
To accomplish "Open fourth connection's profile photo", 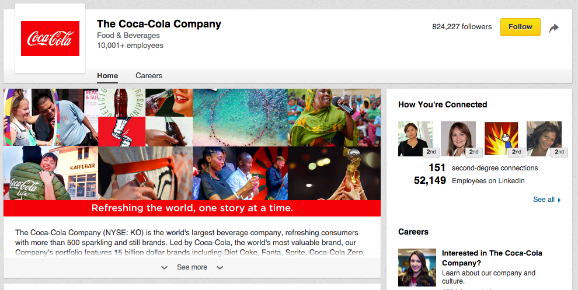I will point(544,139).
